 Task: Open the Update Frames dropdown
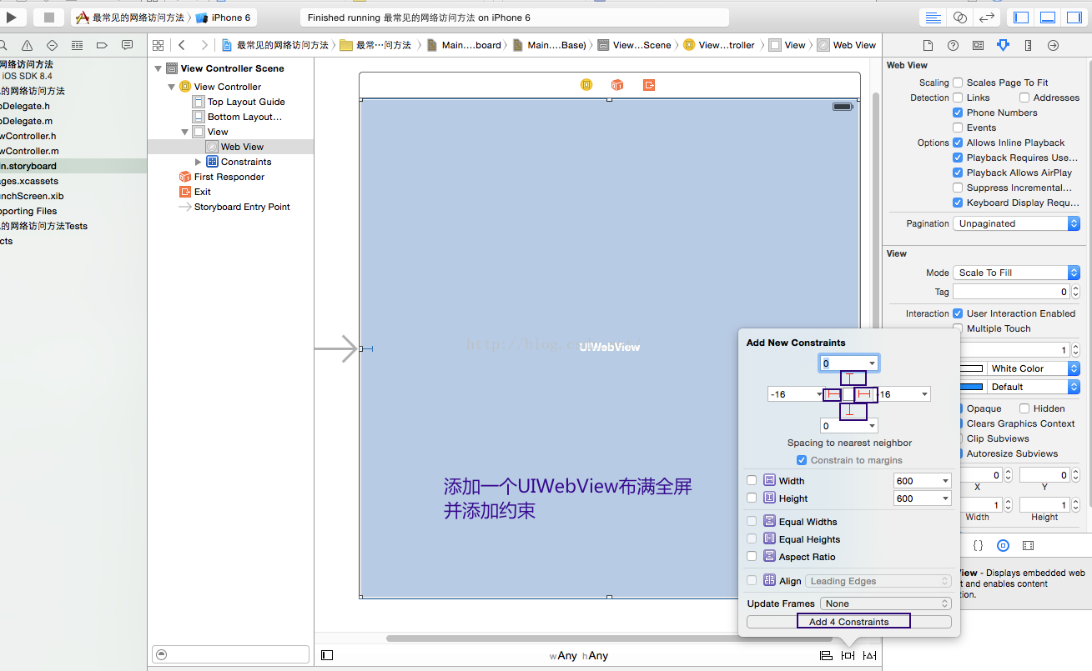[886, 603]
